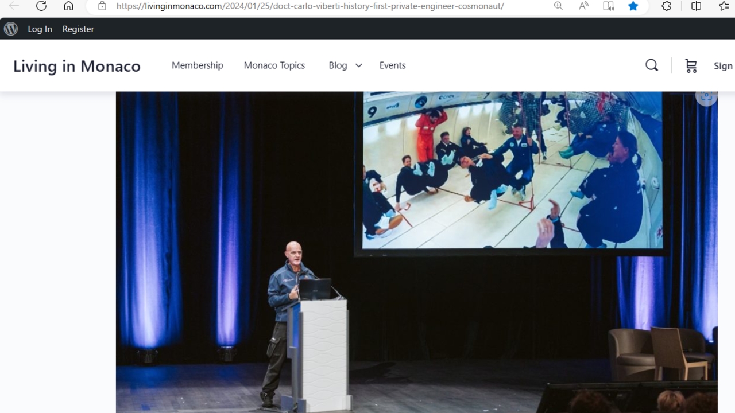
Task: Open site search magnifier icon
Action: (652, 65)
